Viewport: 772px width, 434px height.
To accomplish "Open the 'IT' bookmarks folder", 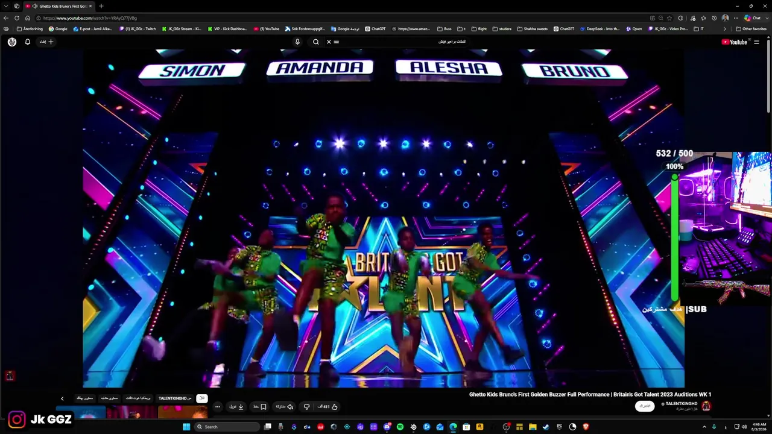I will [699, 29].
